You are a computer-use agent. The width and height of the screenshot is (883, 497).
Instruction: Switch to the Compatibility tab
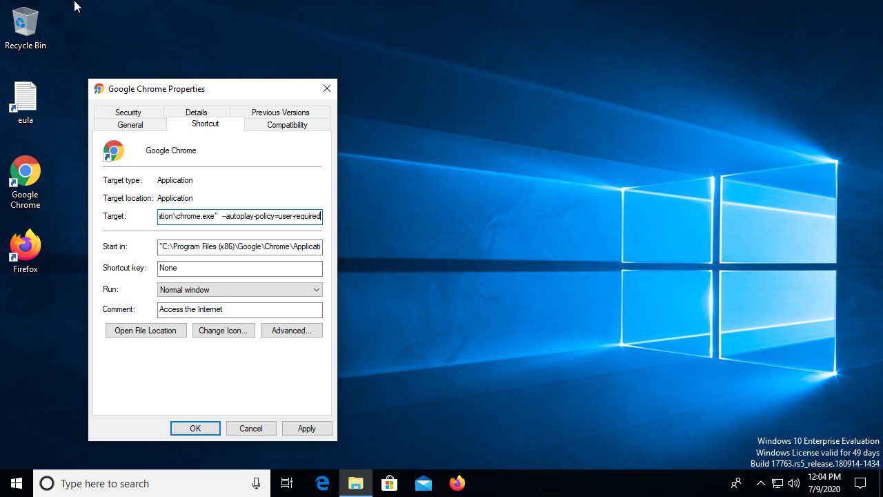[288, 125]
